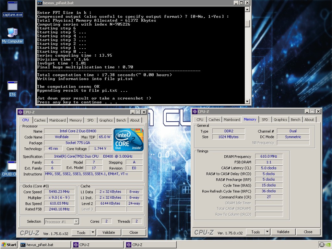This screenshot has height=249, width=332.
Task: Click the memory Size value 1024 MBytes
Action: pos(229,137)
